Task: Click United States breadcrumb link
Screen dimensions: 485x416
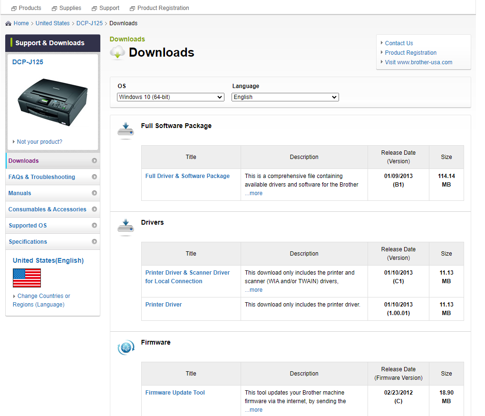Action: (53, 23)
